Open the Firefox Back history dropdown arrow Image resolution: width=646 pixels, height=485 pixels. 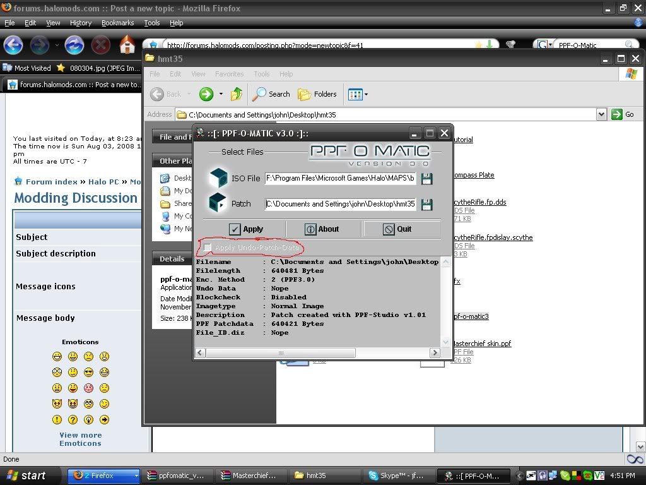point(57,45)
